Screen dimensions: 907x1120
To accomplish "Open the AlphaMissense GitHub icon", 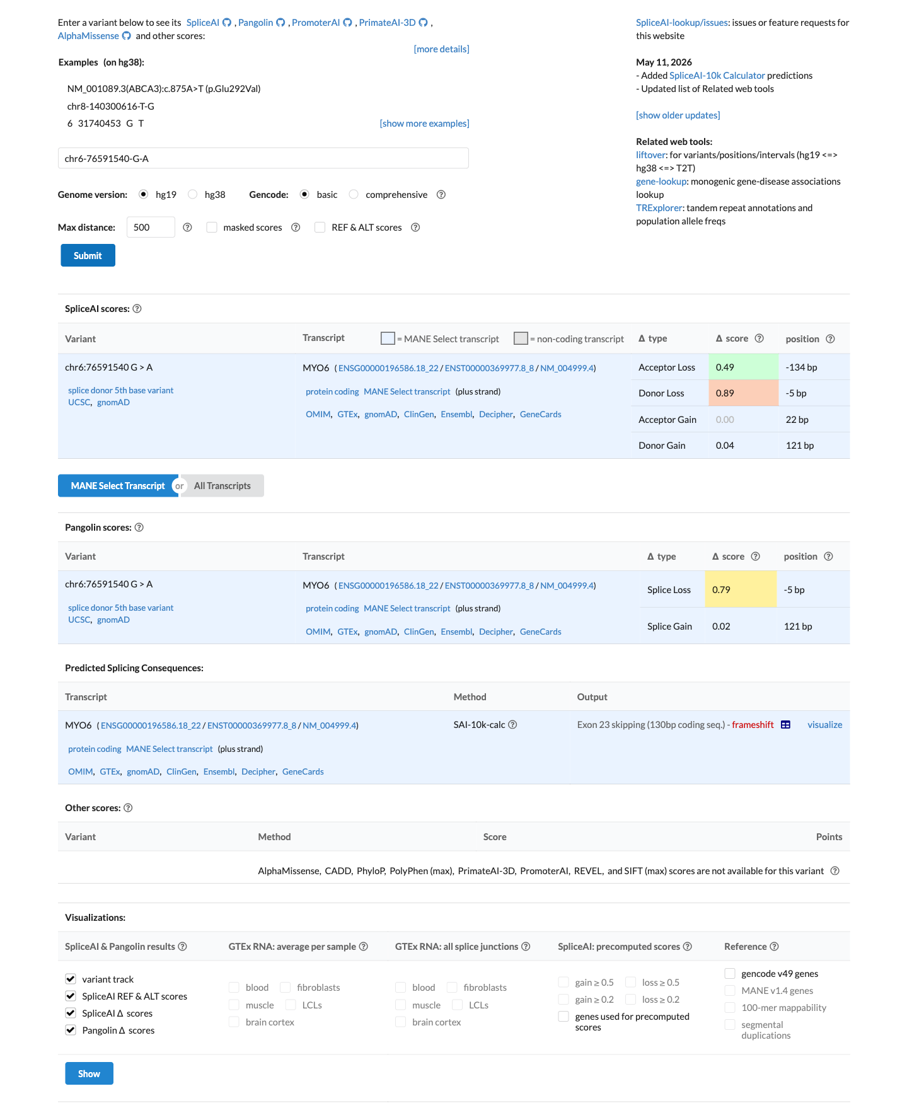I will [127, 36].
